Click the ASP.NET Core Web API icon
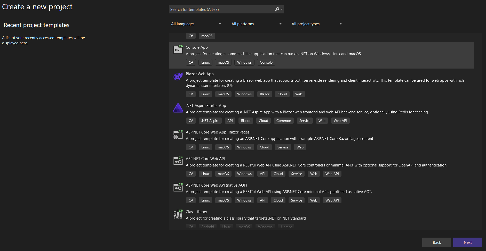This screenshot has height=251, width=486. pos(178,161)
